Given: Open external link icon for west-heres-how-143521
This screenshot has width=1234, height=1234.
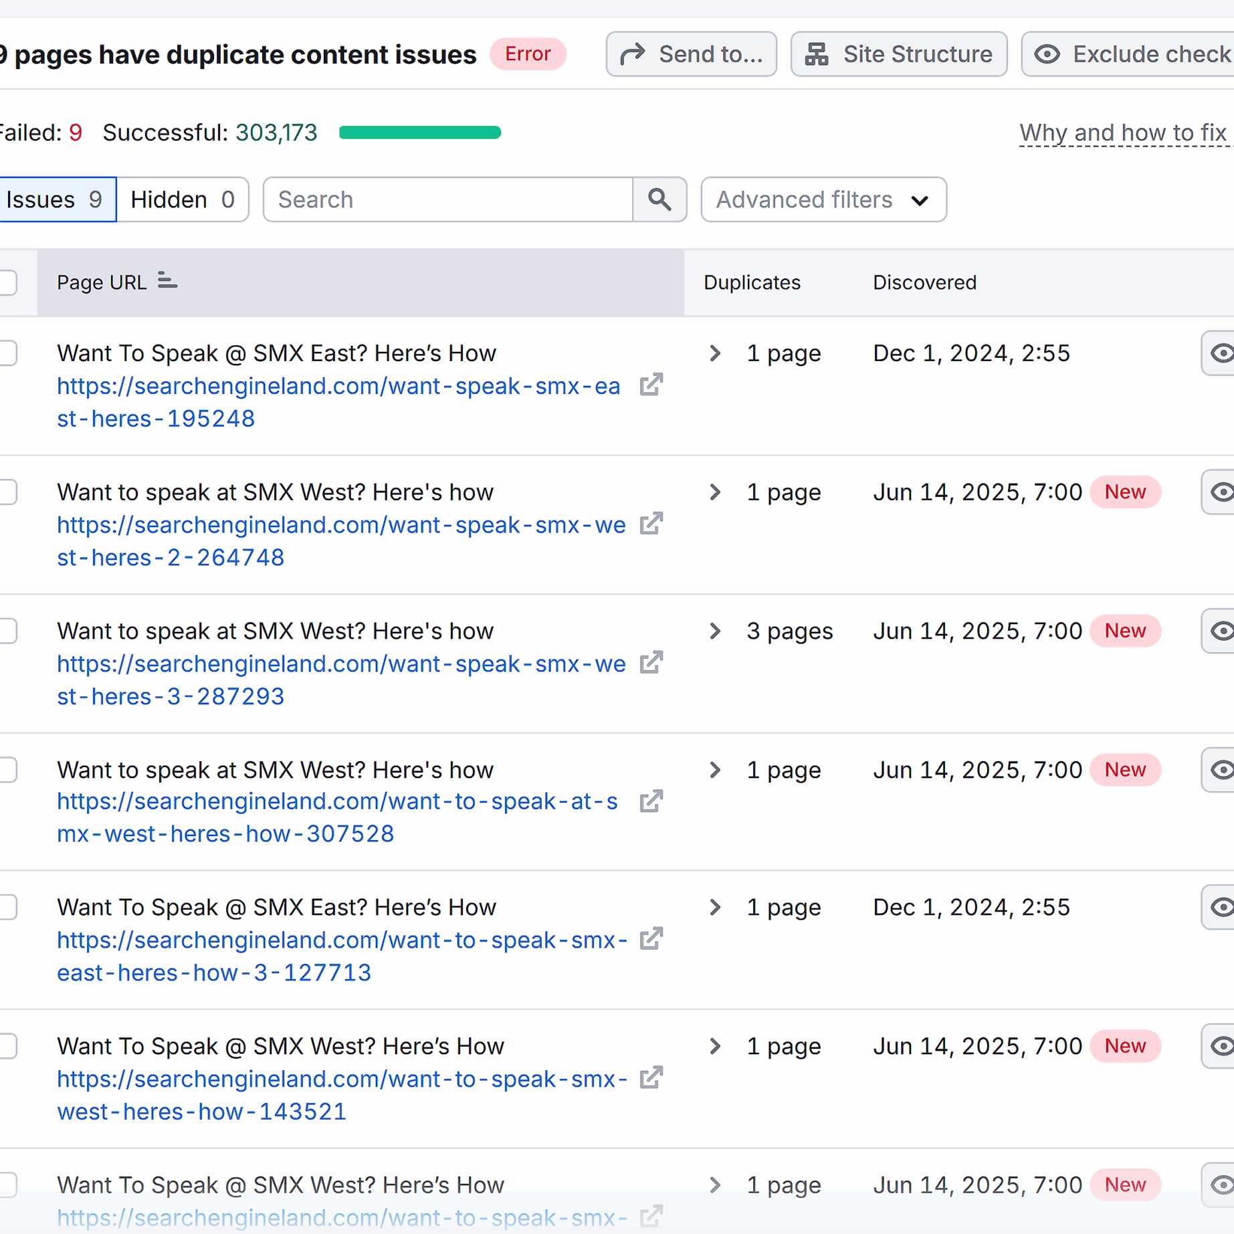Looking at the screenshot, I should (651, 1078).
